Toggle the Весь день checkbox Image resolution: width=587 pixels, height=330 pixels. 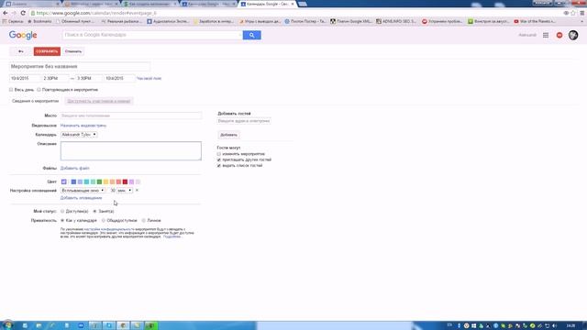(11, 90)
